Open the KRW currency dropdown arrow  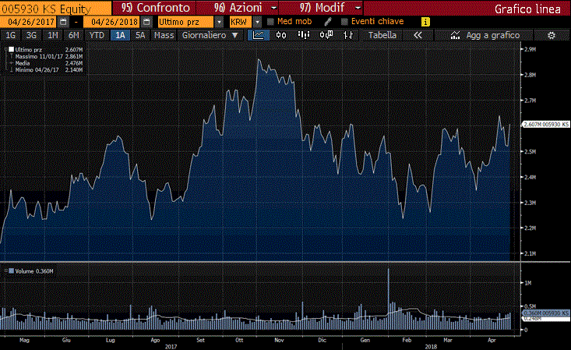pos(258,22)
